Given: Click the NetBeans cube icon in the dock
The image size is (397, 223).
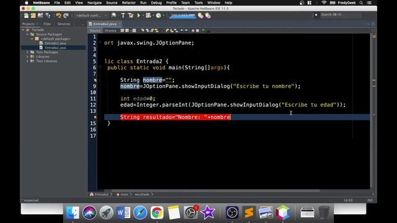Looking at the screenshot, I should (x=283, y=212).
